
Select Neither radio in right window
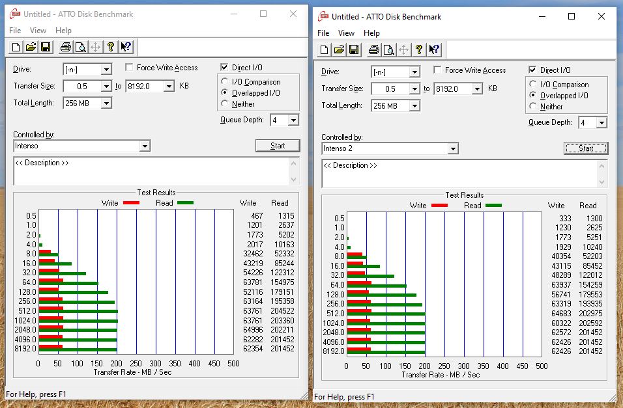click(x=533, y=106)
